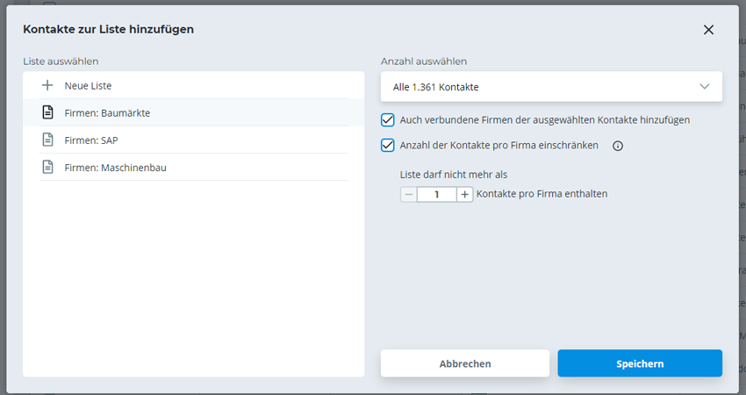Increase contacts per company with plus button
The height and width of the screenshot is (395, 746).
pyautogui.click(x=465, y=194)
